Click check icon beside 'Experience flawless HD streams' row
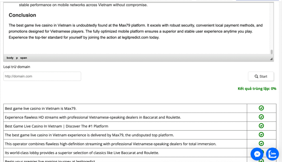282x162 pixels. (x=261, y=117)
